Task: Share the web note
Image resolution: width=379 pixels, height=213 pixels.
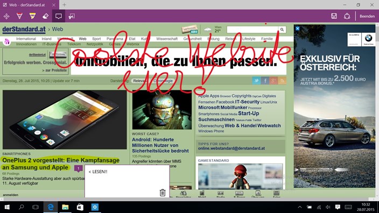Action: coord(347,16)
